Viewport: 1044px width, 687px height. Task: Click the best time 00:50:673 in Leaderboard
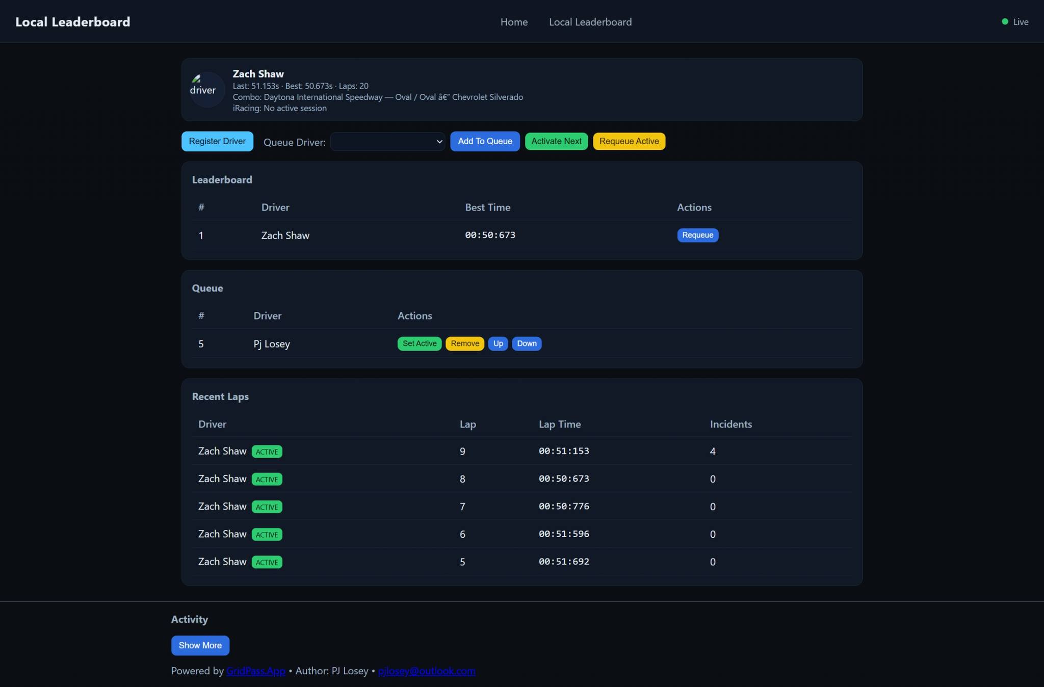tap(490, 235)
